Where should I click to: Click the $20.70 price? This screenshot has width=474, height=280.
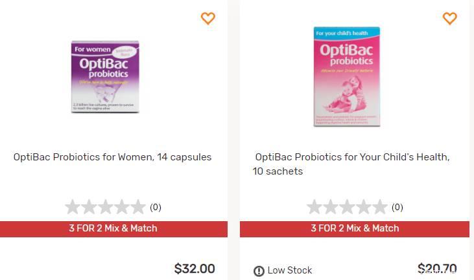(x=437, y=269)
